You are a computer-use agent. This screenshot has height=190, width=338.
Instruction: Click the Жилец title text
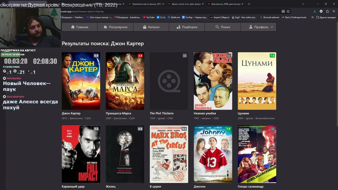(x=111, y=187)
